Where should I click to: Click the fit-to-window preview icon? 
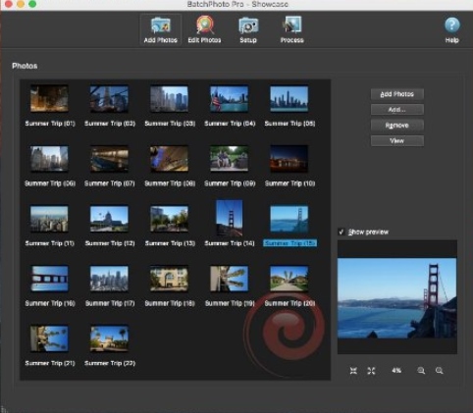(x=353, y=371)
